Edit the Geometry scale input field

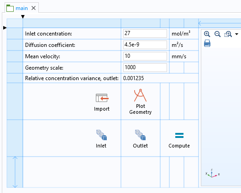(145, 67)
